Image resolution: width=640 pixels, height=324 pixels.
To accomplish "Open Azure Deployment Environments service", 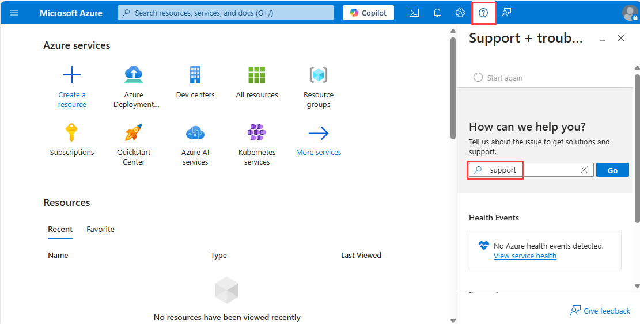I will [134, 75].
